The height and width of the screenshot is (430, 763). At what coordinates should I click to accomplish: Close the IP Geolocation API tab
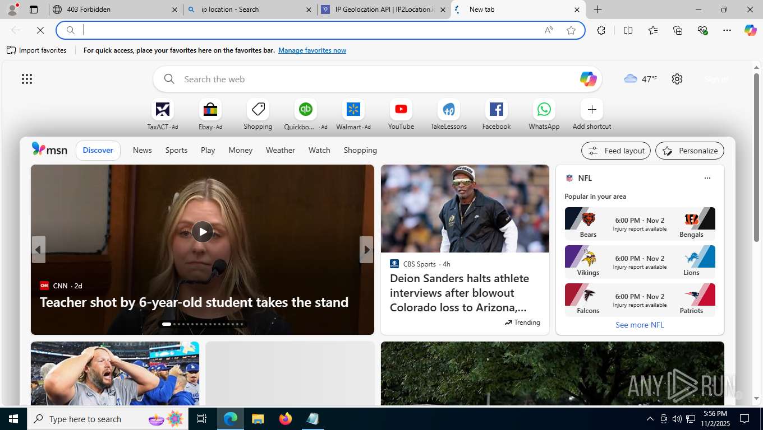443,10
